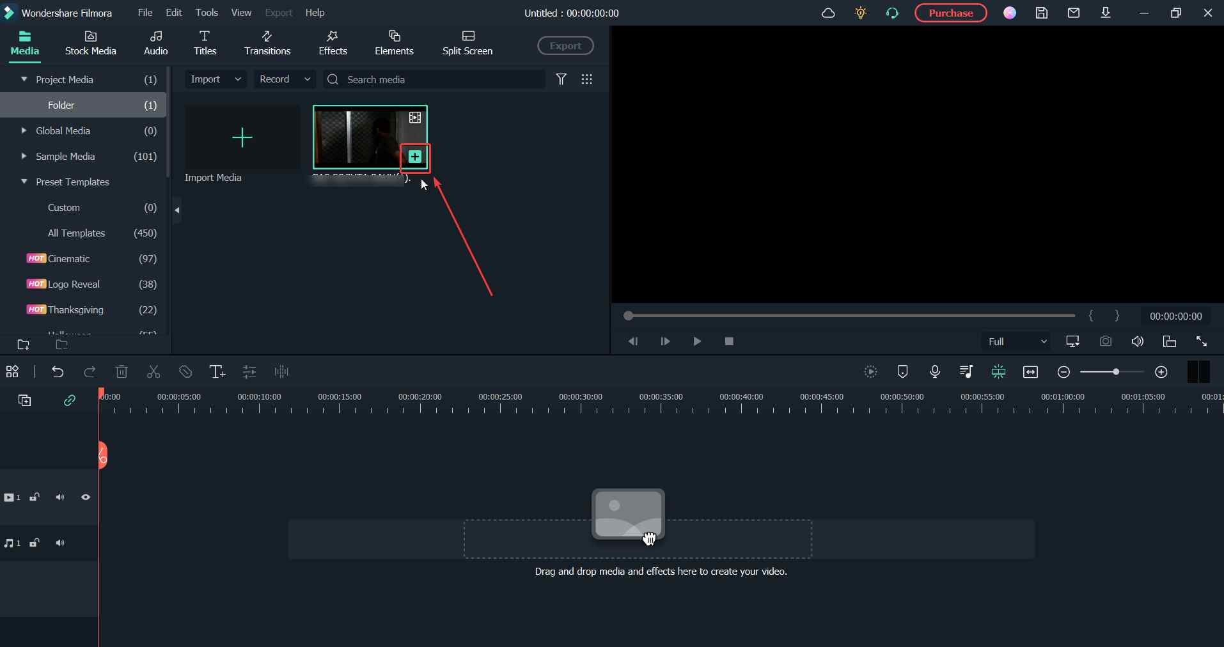Toggle timeline snapping icon

click(998, 371)
